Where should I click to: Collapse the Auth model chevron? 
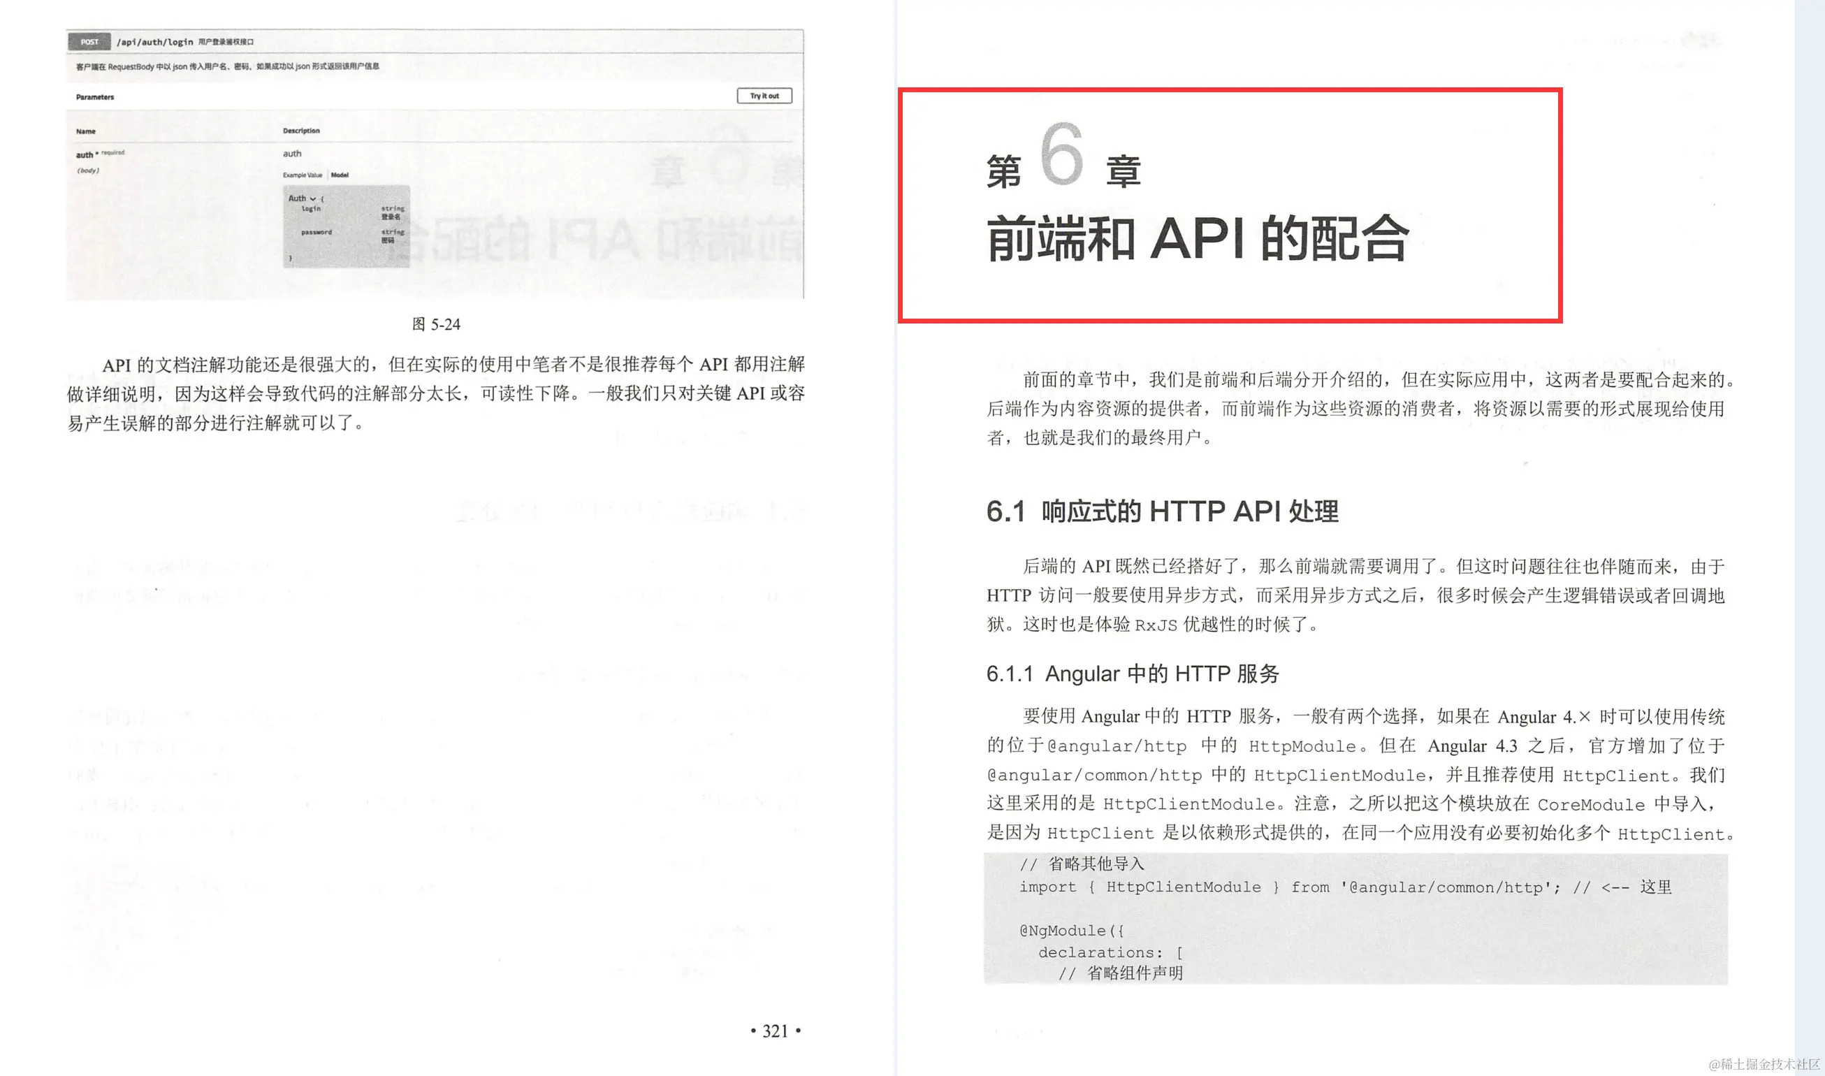(312, 198)
